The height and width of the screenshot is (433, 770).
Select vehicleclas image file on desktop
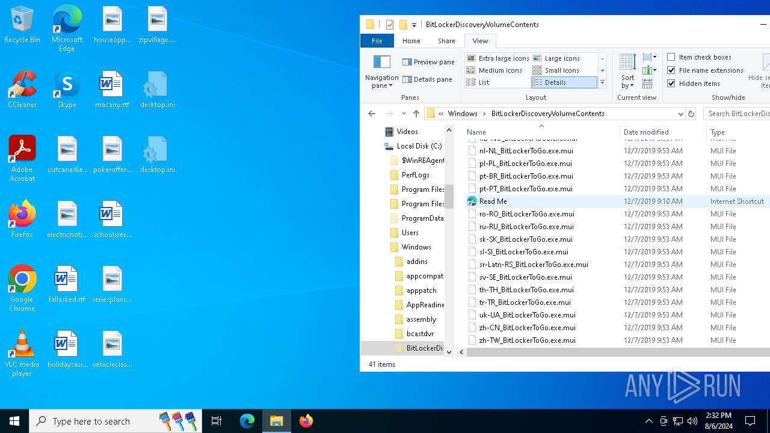pyautogui.click(x=112, y=349)
